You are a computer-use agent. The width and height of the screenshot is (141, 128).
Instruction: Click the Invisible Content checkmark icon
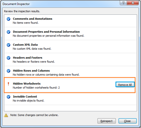coord(8,97)
